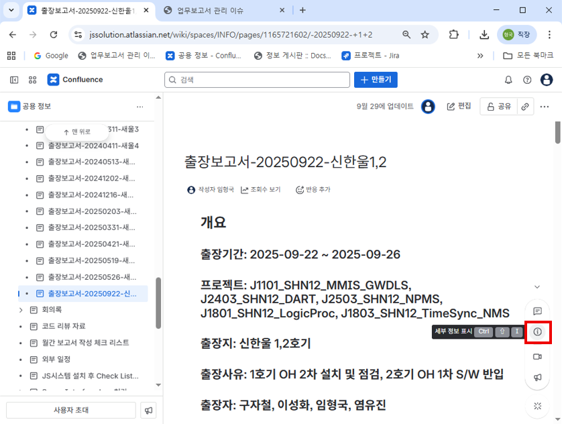
Task: Open the comments panel icon
Action: tap(537, 311)
